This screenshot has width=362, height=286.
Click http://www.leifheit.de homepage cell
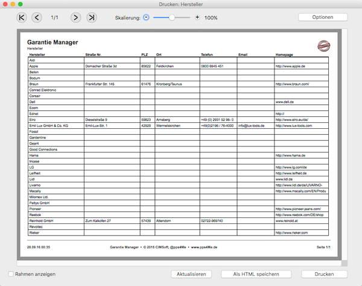coord(301,173)
